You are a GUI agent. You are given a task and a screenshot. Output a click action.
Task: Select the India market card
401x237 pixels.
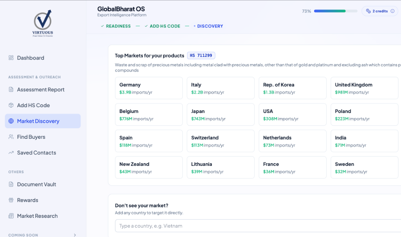(x=365, y=141)
